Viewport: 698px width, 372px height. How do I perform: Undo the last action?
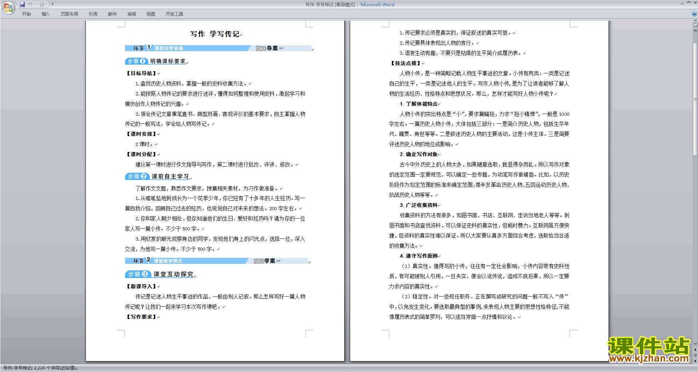pyautogui.click(x=30, y=4)
